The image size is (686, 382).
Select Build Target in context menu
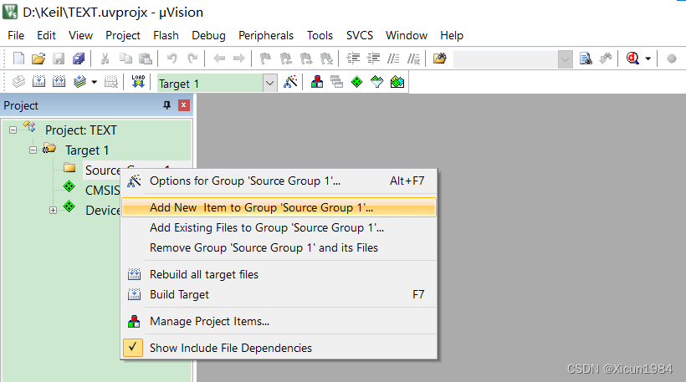pyautogui.click(x=279, y=294)
